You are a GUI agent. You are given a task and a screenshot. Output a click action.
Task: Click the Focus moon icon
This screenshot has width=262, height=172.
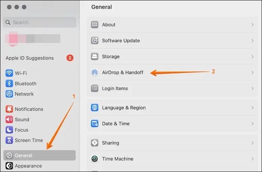pos(9,130)
